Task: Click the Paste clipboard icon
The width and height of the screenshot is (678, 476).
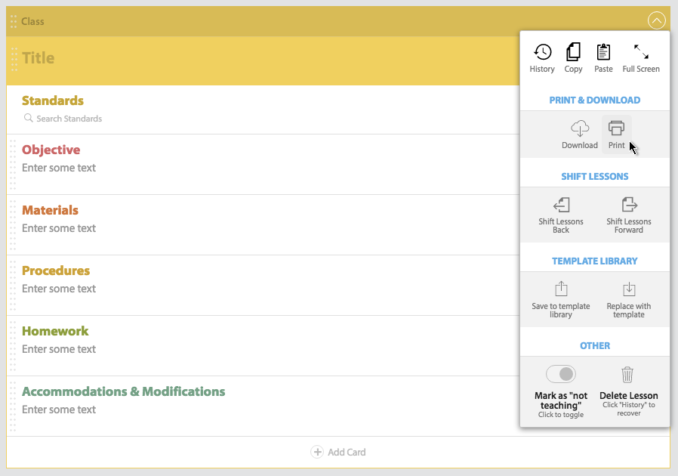Action: [x=603, y=52]
